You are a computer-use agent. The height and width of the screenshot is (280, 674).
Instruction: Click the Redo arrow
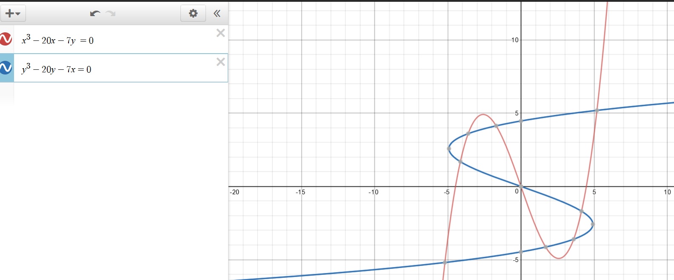point(111,14)
